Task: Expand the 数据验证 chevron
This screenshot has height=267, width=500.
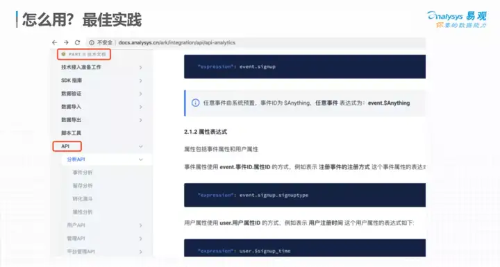Action: (140, 94)
